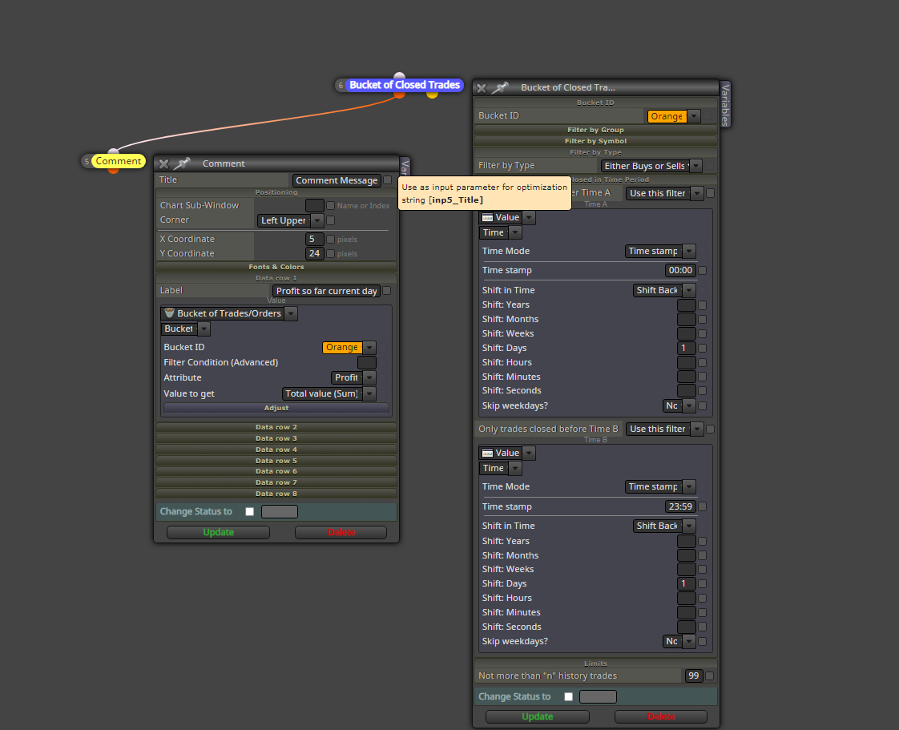
Task: Open Bucket ID Orange dropdown in Comment panel
Action: click(349, 348)
